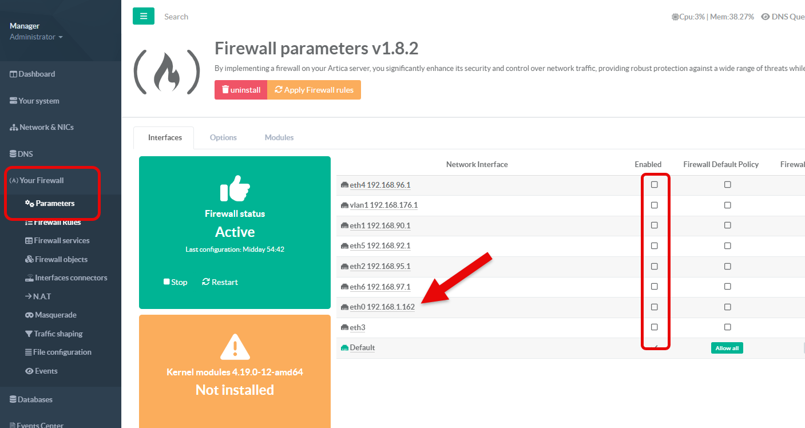Click the Traffic shaping funnel icon
This screenshot has height=428, width=805.
click(x=29, y=334)
